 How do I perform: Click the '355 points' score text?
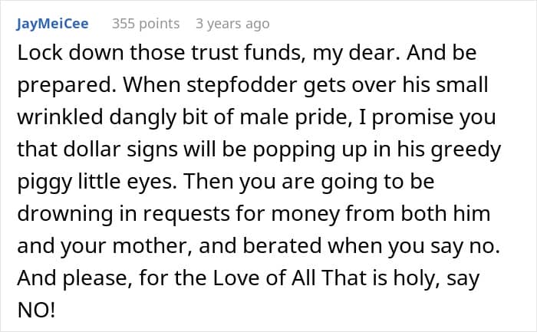[146, 24]
